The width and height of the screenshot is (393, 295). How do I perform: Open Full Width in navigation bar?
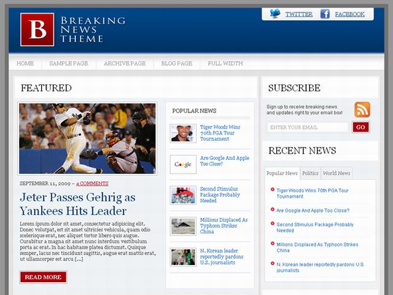pos(225,63)
